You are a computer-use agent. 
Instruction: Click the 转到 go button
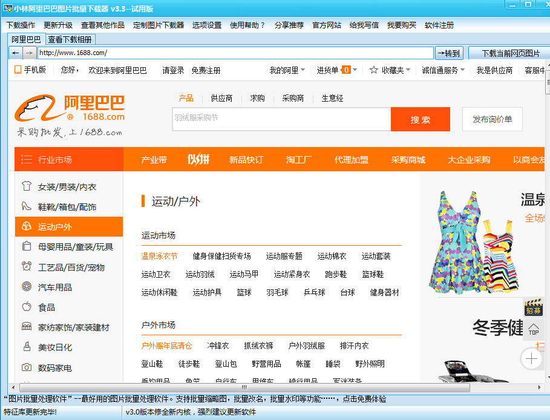(x=449, y=53)
